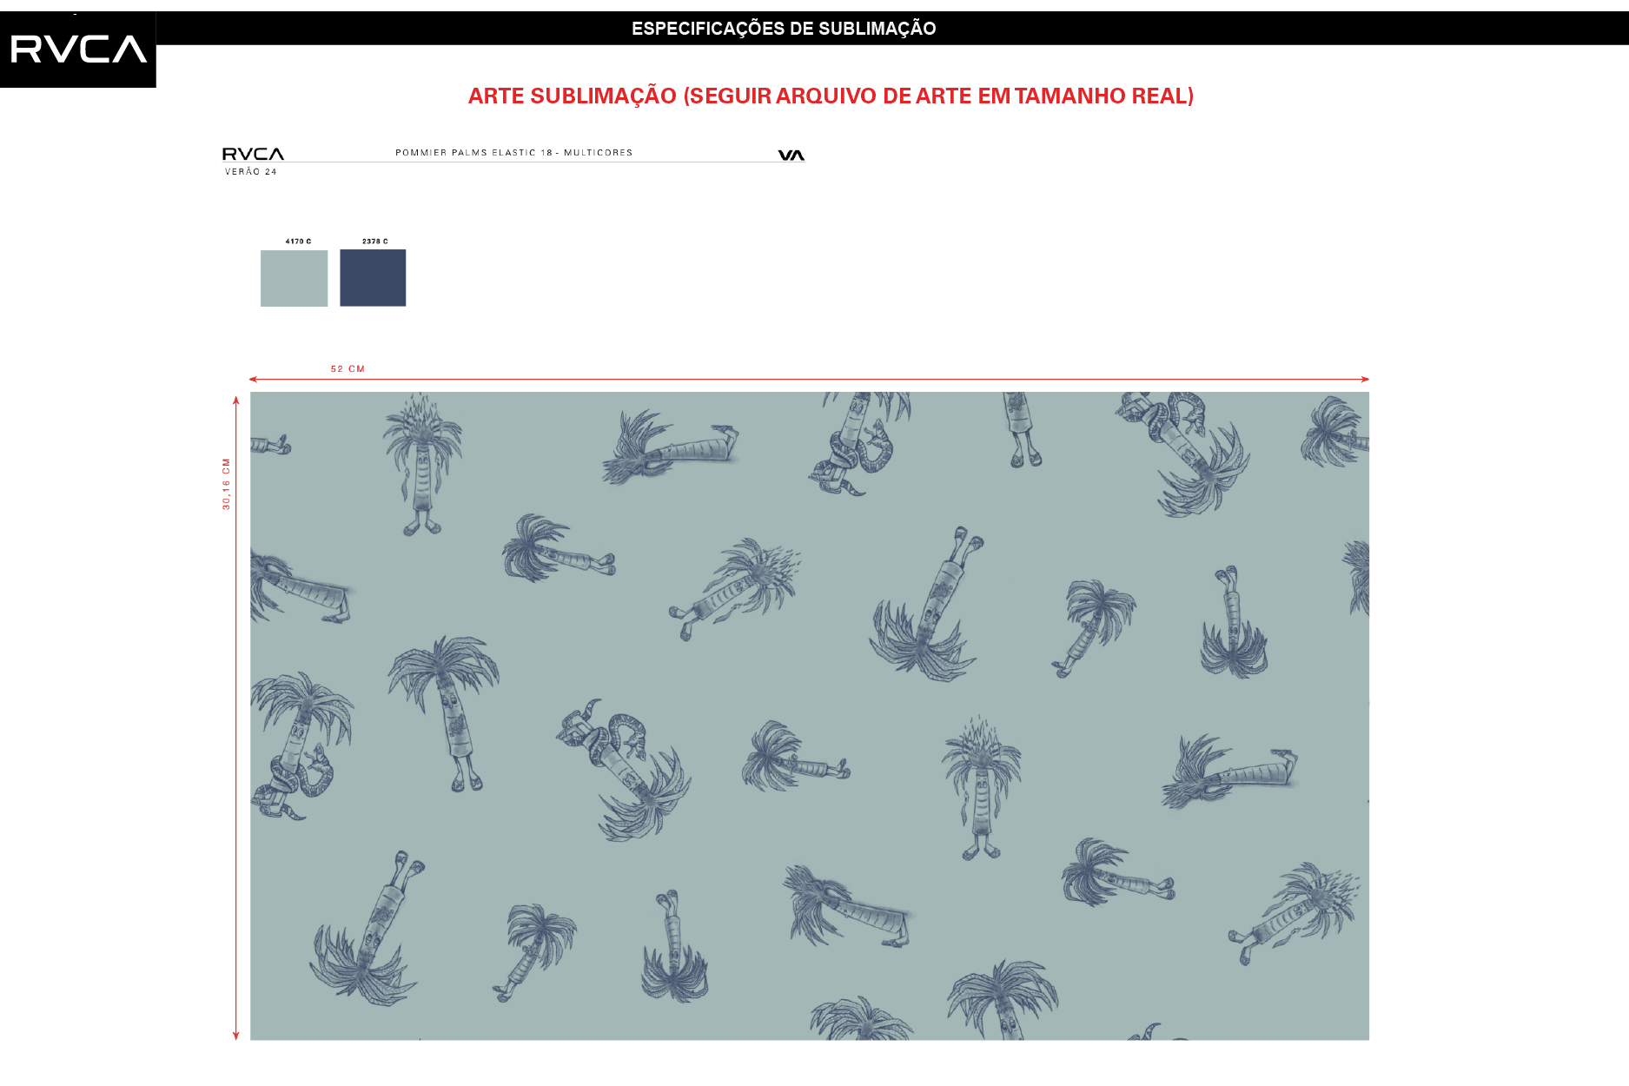1629x1086 pixels.
Task: Click the red ARTE SUBLIMAÇÃO heading
Action: tap(831, 96)
